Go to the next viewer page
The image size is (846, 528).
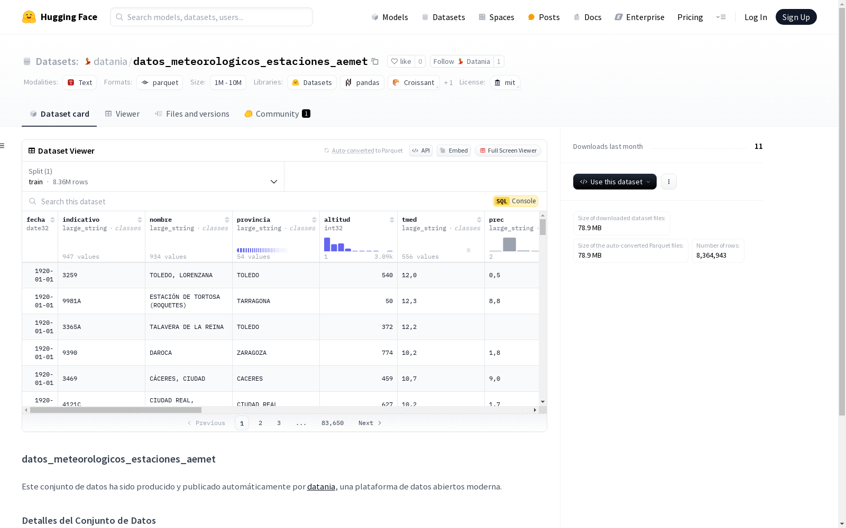[x=370, y=423]
